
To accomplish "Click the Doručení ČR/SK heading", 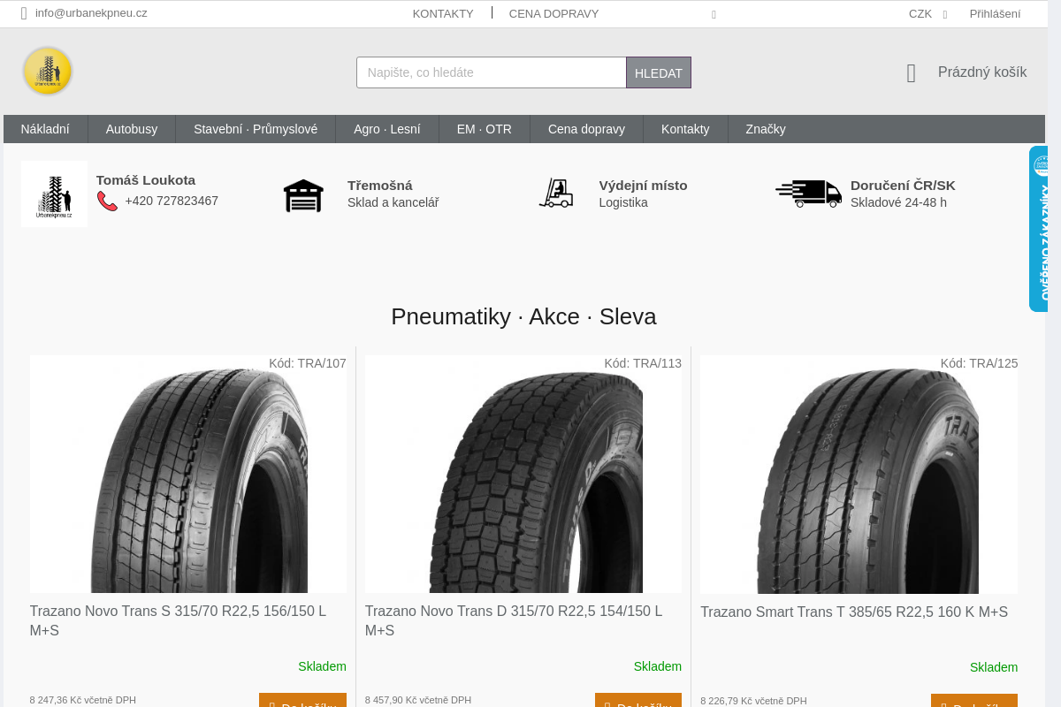I will point(903,186).
